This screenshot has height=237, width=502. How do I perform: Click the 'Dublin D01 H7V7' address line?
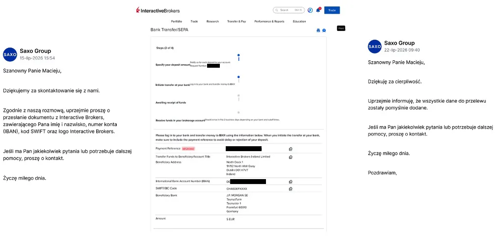(237, 170)
